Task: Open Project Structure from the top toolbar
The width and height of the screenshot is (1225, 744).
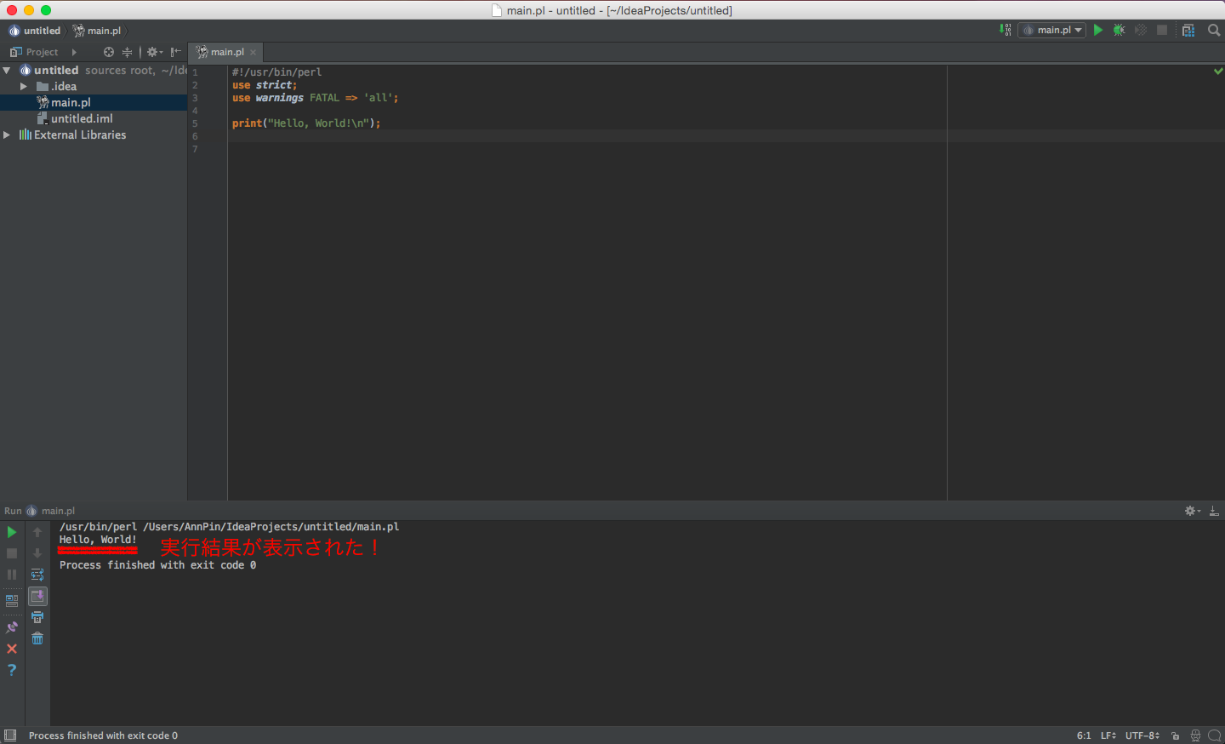Action: [x=1188, y=31]
